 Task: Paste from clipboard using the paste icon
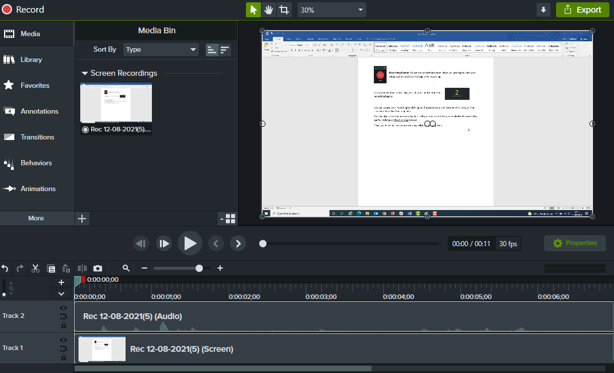click(x=66, y=268)
